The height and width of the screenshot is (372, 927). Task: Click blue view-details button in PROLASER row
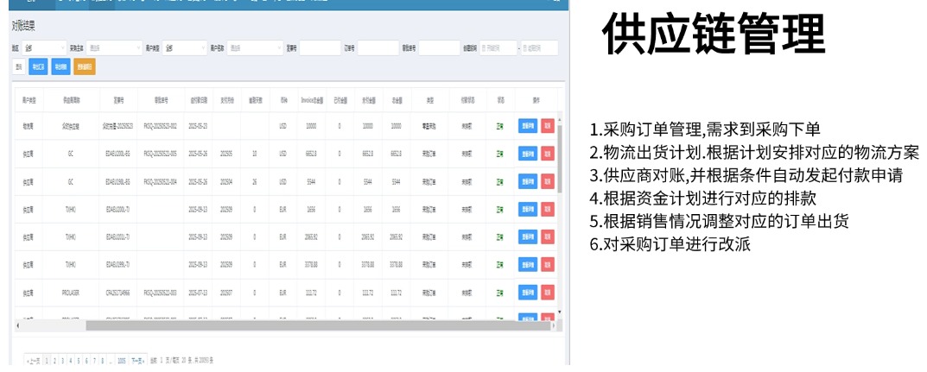527,293
